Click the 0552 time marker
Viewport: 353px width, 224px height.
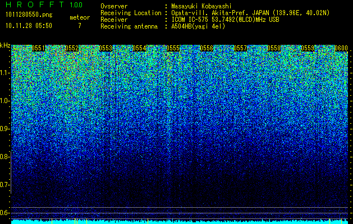coord(72,48)
